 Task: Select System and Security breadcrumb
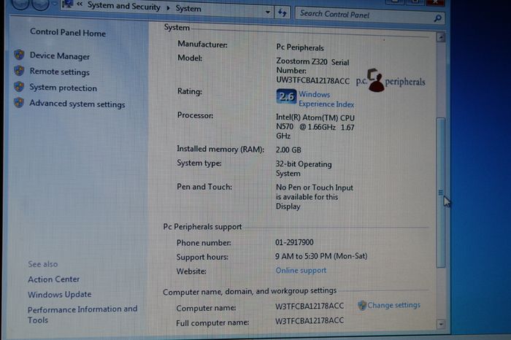124,7
